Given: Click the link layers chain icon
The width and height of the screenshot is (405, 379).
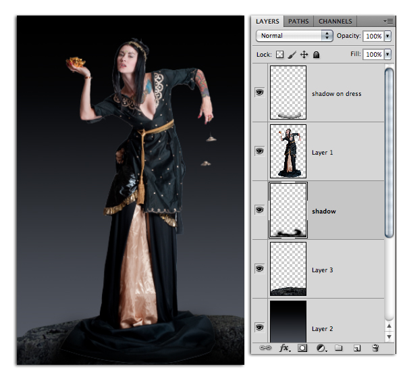Looking at the screenshot, I should coord(265,348).
